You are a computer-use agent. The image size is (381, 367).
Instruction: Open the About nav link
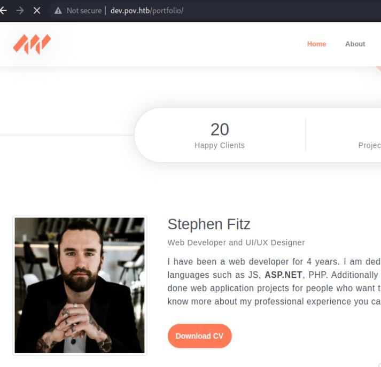click(355, 44)
